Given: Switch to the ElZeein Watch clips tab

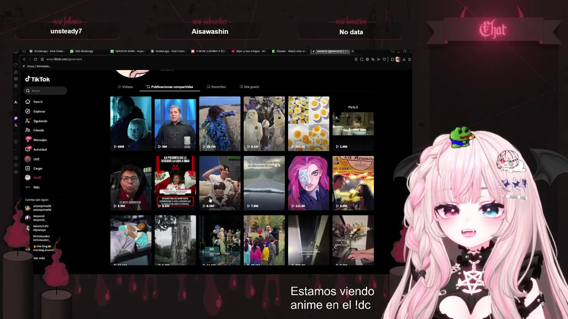Looking at the screenshot, I should click(289, 51).
